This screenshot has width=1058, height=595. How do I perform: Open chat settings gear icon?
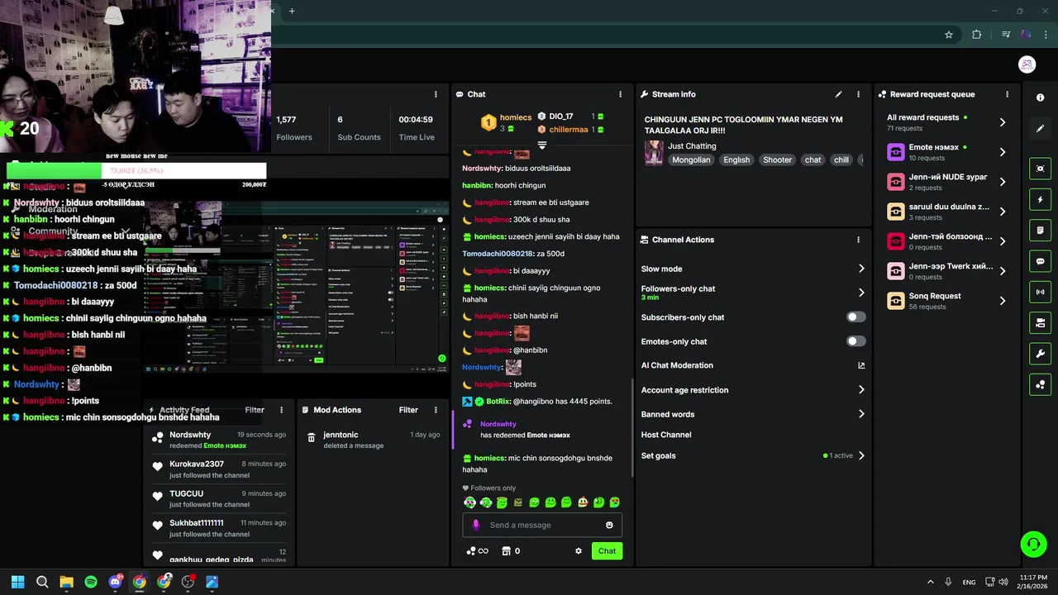[579, 551]
